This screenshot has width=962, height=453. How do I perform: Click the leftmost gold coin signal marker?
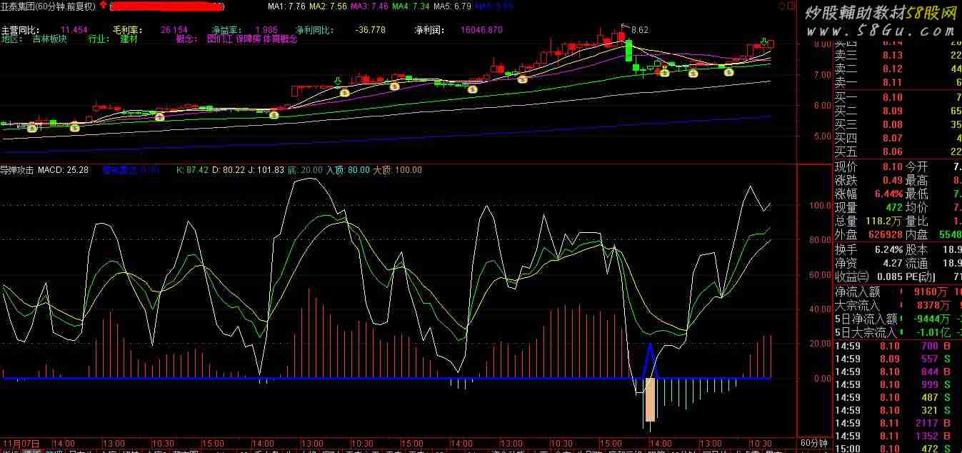31,129
